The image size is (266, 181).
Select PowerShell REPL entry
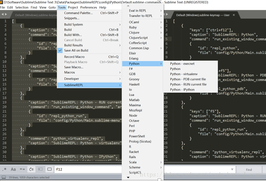coord(143,136)
